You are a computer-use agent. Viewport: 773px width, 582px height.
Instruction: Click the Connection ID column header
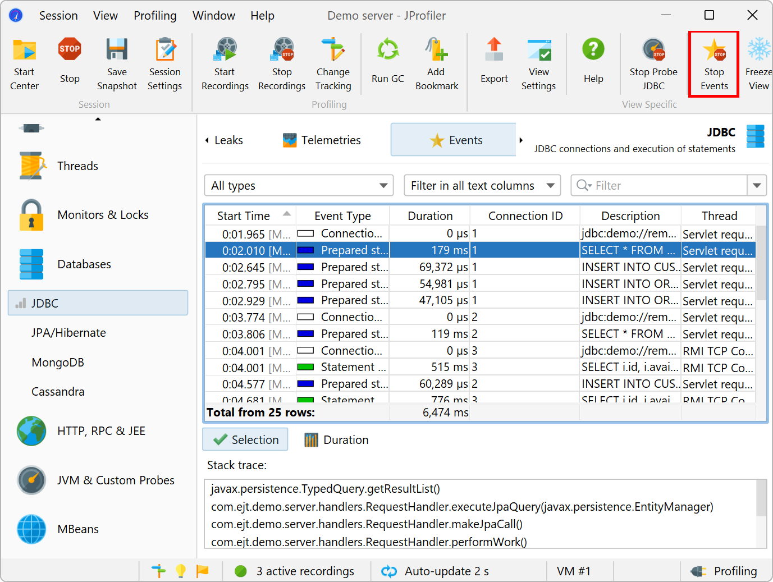tap(525, 216)
